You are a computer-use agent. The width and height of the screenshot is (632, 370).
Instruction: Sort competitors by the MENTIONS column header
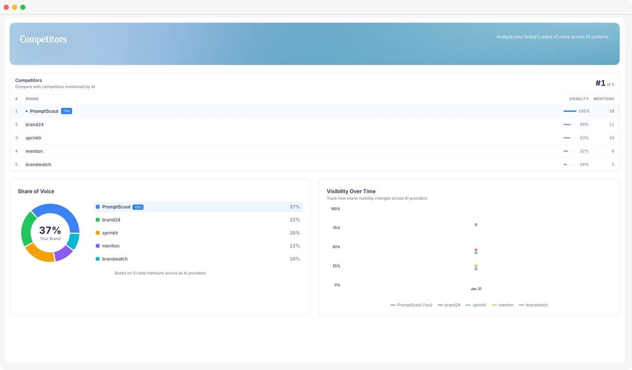click(604, 98)
